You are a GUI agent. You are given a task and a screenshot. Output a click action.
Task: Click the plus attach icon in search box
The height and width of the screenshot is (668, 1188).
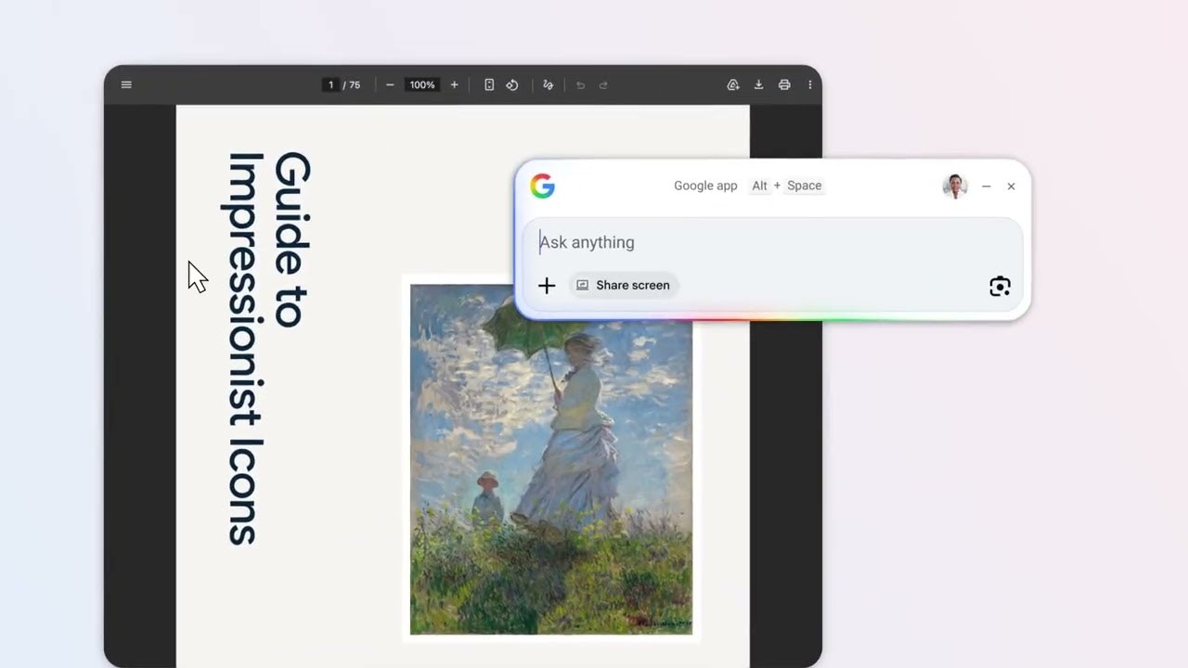tap(547, 286)
